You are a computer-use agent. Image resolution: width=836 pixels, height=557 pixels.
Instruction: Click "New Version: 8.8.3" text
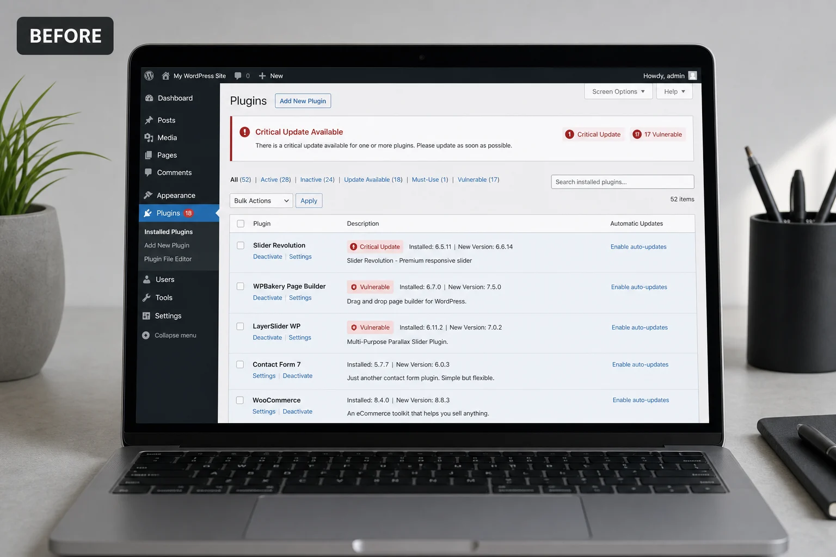[x=423, y=400]
